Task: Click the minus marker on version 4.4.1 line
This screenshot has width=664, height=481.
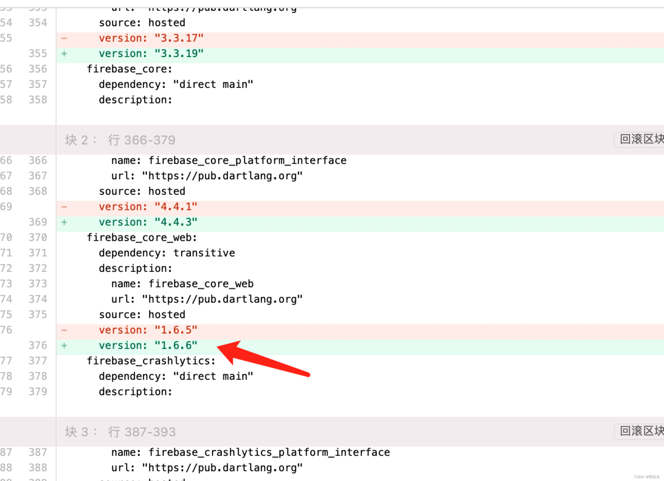Action: (64, 207)
